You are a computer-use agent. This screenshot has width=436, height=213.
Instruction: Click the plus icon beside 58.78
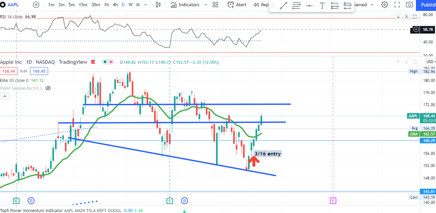tap(416, 30)
